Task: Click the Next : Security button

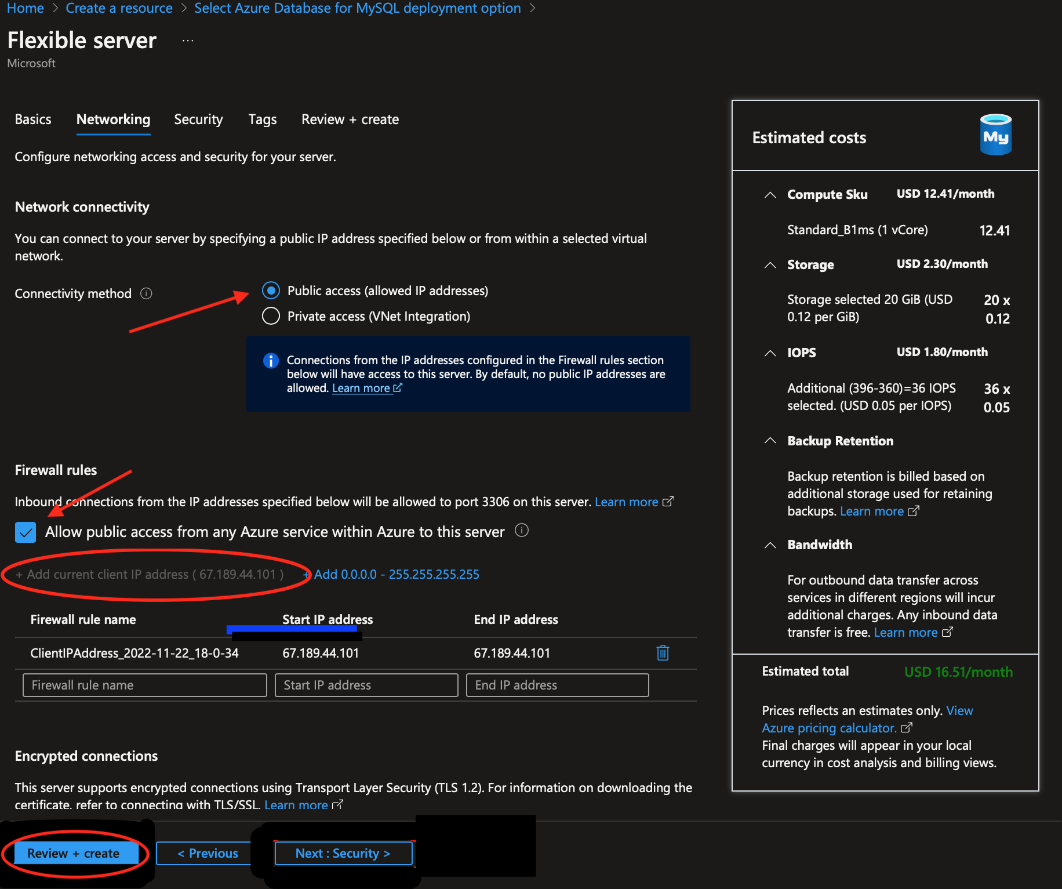Action: (343, 853)
